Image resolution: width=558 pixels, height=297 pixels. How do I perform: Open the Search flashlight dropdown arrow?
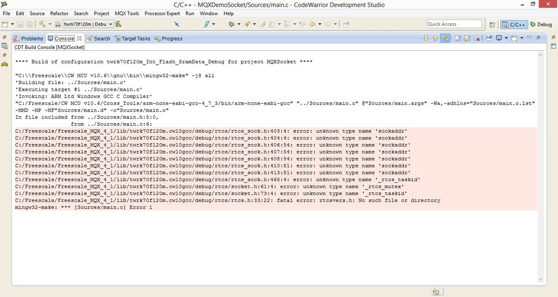254,24
